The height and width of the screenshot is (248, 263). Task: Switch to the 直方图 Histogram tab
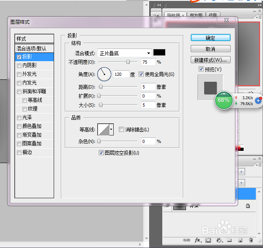[196, 15]
